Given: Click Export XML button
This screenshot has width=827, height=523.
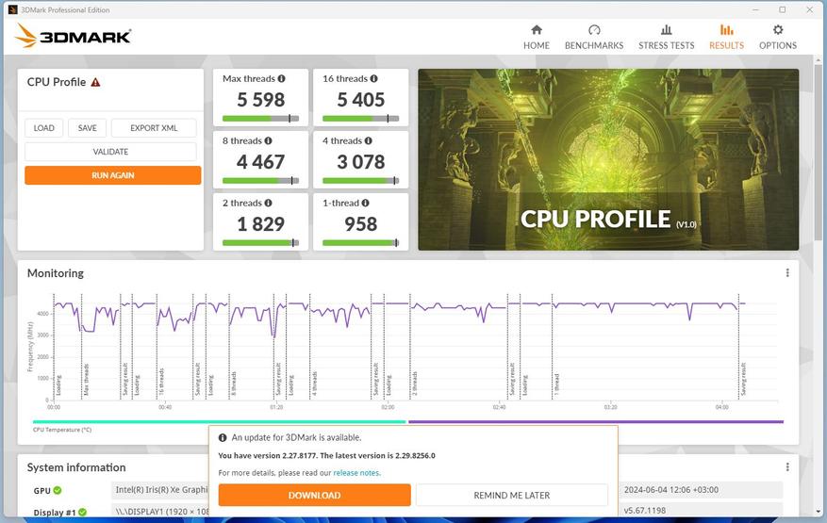Looking at the screenshot, I should [x=154, y=128].
